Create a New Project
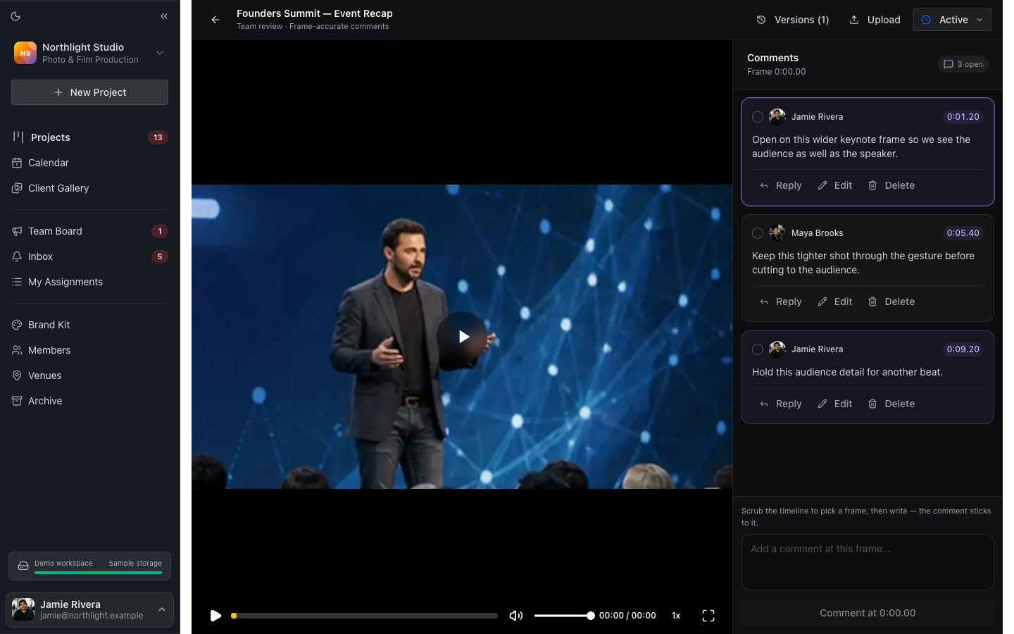The height and width of the screenshot is (634, 1014). point(89,92)
